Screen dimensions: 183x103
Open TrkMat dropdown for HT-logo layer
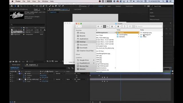coord(69,79)
